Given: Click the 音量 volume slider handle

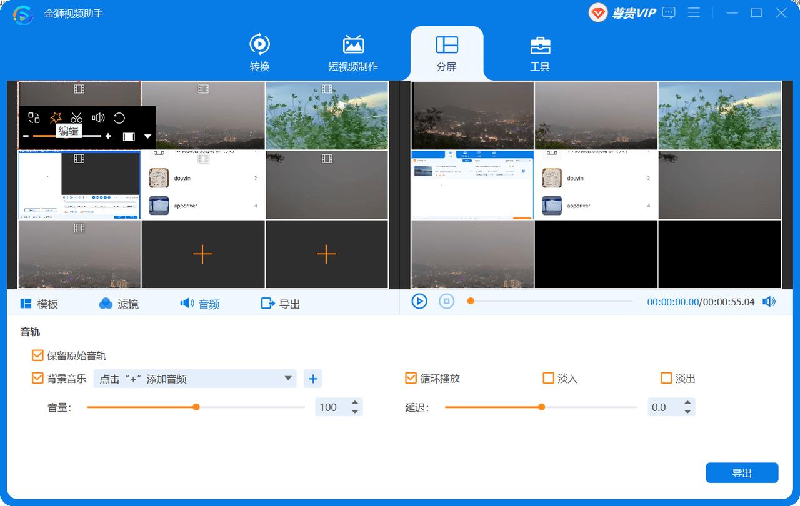Looking at the screenshot, I should 196,407.
